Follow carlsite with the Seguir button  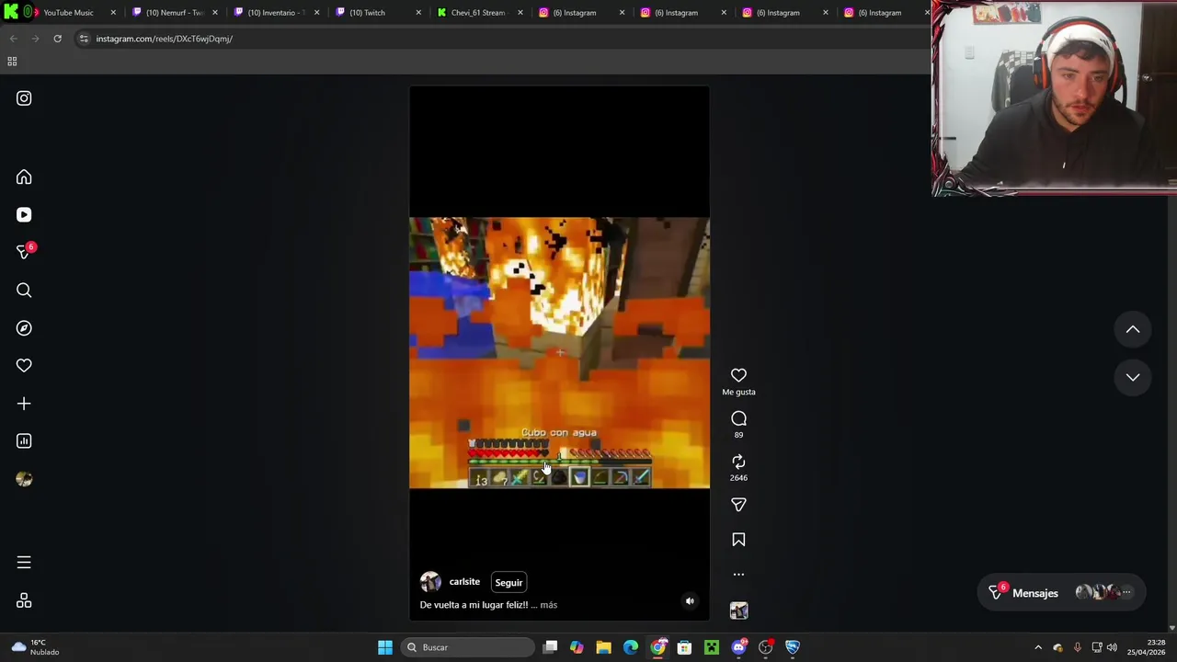point(509,582)
